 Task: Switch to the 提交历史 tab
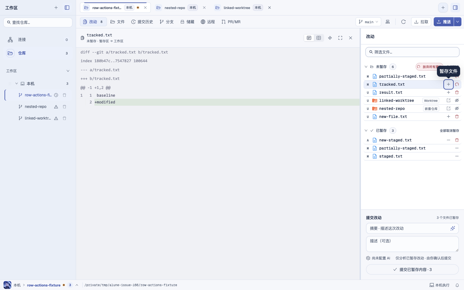tap(142, 22)
